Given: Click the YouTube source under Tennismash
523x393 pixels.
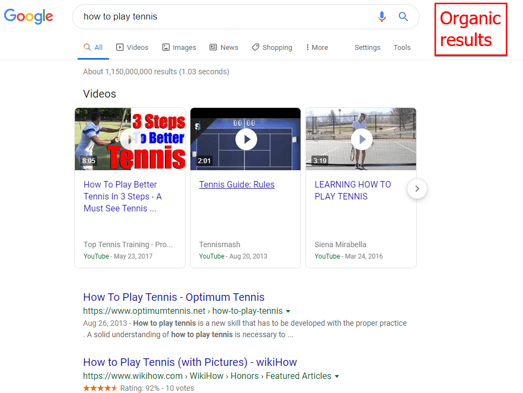Looking at the screenshot, I should (212, 256).
